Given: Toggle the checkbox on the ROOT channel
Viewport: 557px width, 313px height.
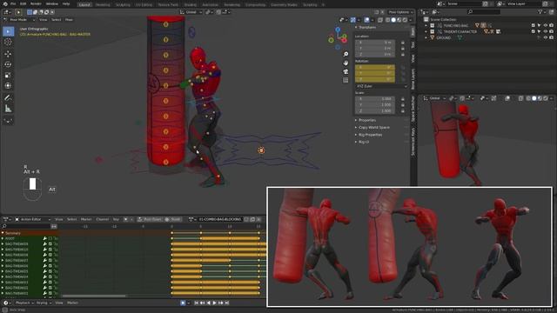Looking at the screenshot, I should coord(50,238).
